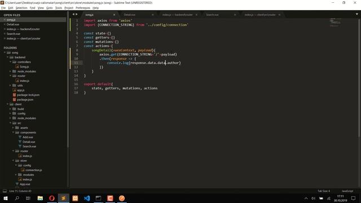Expand the build folder
361x203 pixels.
coord(10,109)
